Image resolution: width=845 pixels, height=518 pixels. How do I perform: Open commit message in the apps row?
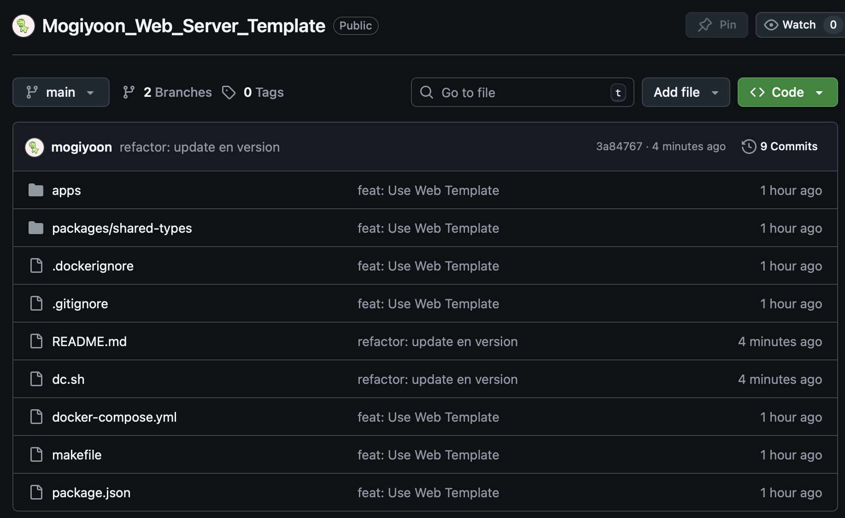point(428,190)
